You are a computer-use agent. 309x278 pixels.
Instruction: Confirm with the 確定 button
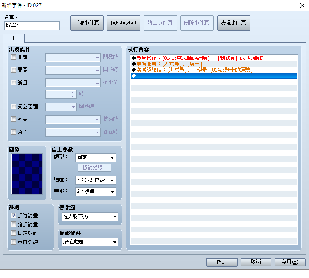(x=222, y=262)
